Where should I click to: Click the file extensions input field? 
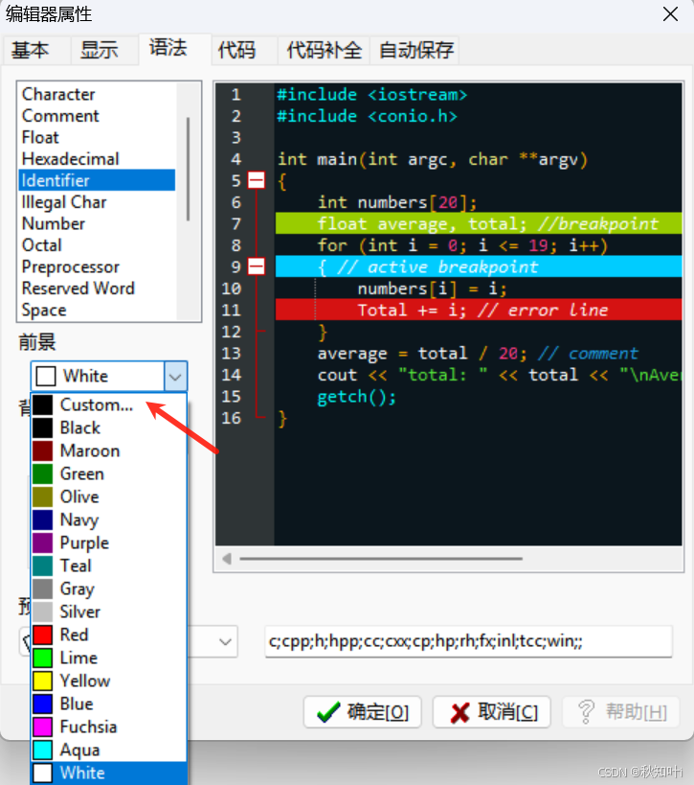pyautogui.click(x=468, y=641)
